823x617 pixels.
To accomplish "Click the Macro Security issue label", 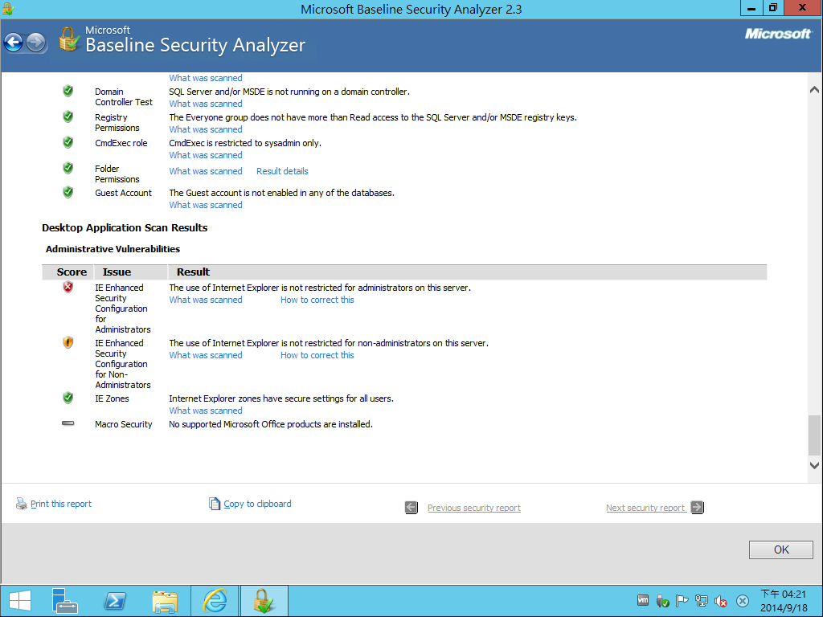I will [x=123, y=424].
